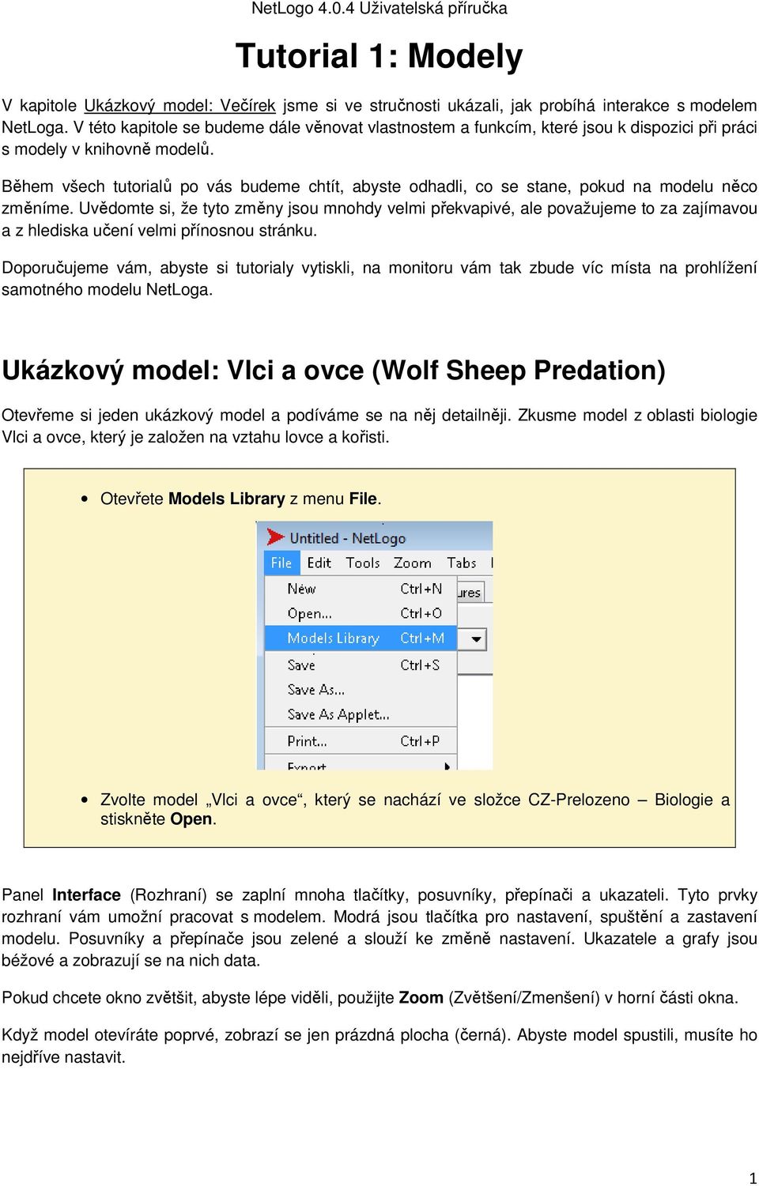The width and height of the screenshot is (759, 1186).
Task: Choose Save As... menu entry
Action: 361,690
